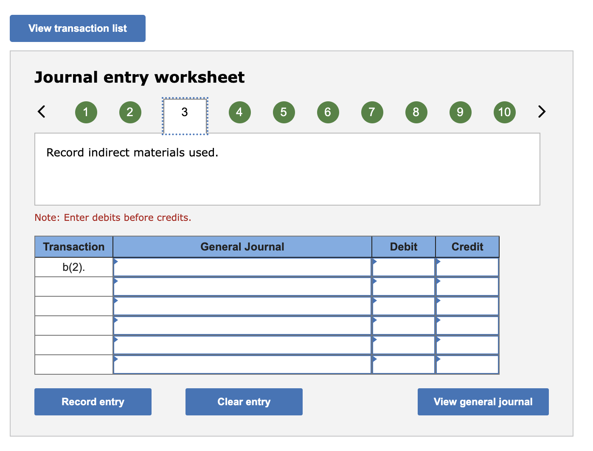Select transaction 6 circle
Screen dimensions: 593x451
(328, 112)
